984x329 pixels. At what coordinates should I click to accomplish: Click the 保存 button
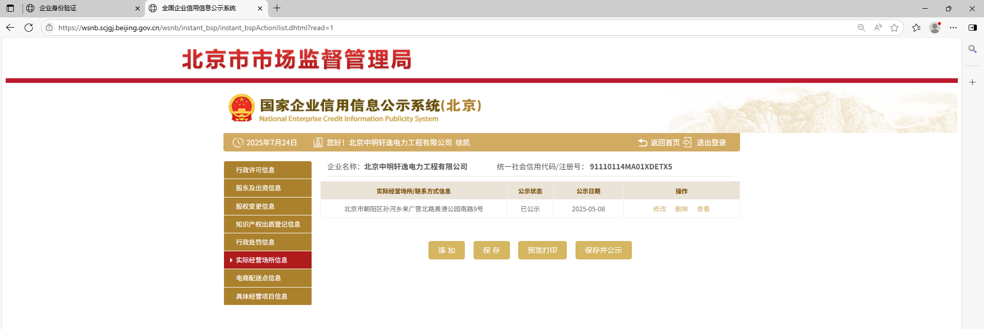tap(491, 250)
